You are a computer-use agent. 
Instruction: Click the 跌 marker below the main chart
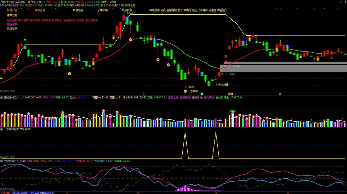coord(202,94)
